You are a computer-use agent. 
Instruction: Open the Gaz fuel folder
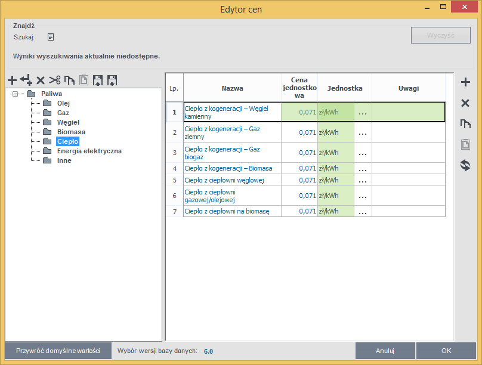(63, 113)
